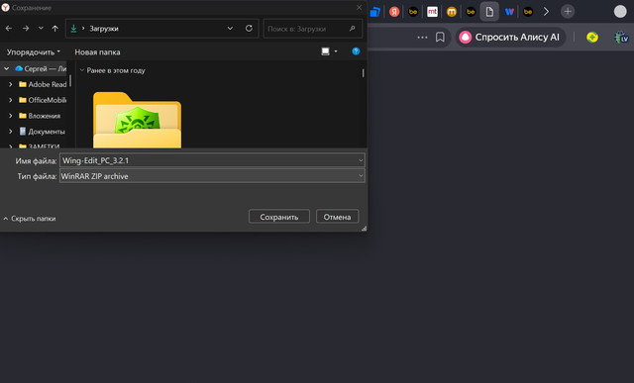Refresh the Загрузки folder view
This screenshot has height=383, width=634.
[249, 29]
